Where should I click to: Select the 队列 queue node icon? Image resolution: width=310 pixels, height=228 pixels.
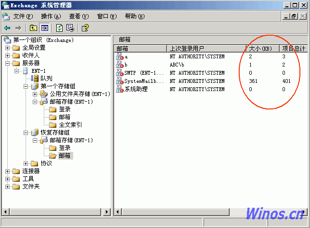tap(35, 79)
